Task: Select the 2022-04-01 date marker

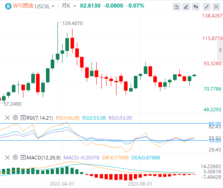Action: tap(62, 184)
